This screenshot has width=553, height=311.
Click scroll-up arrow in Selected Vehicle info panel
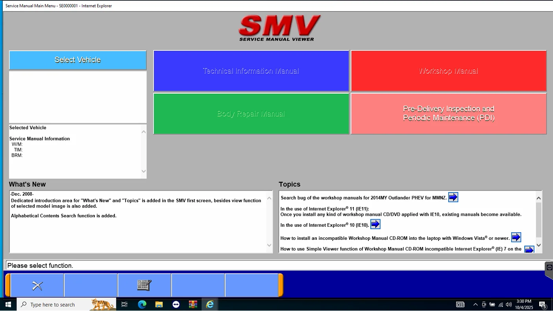tap(143, 132)
